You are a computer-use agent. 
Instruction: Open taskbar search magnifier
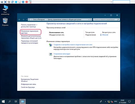(x=9, y=101)
